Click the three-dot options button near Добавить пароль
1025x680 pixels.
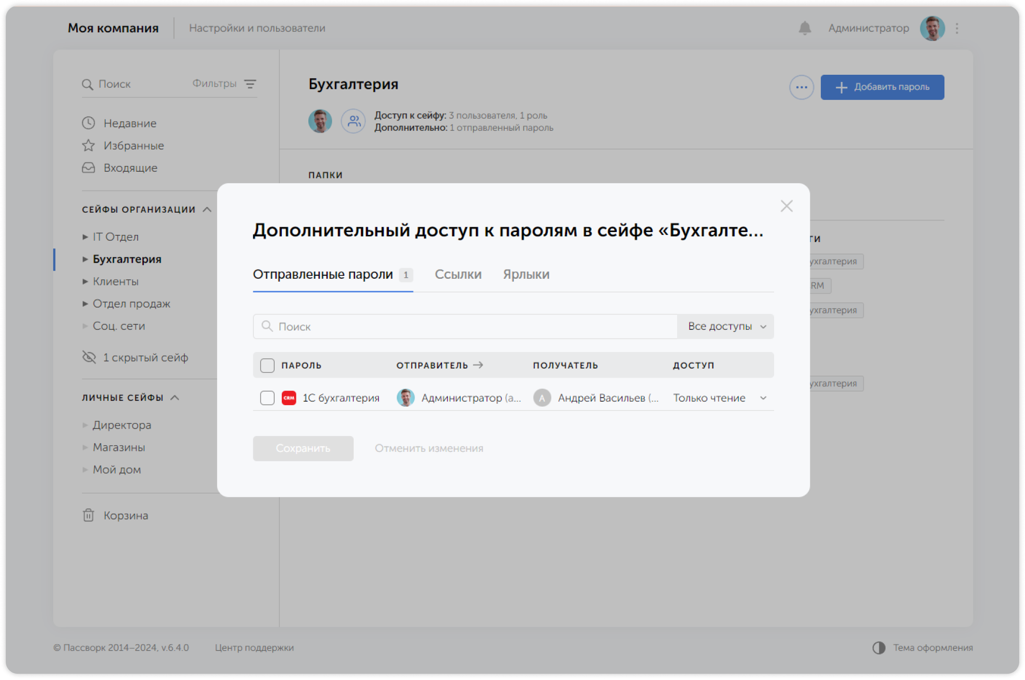click(801, 87)
